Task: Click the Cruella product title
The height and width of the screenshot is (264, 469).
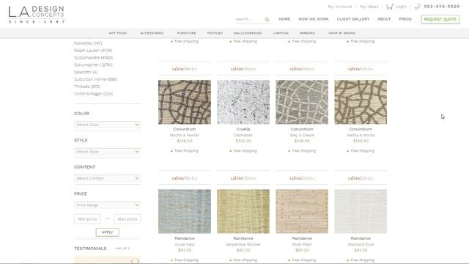Action: [243, 129]
